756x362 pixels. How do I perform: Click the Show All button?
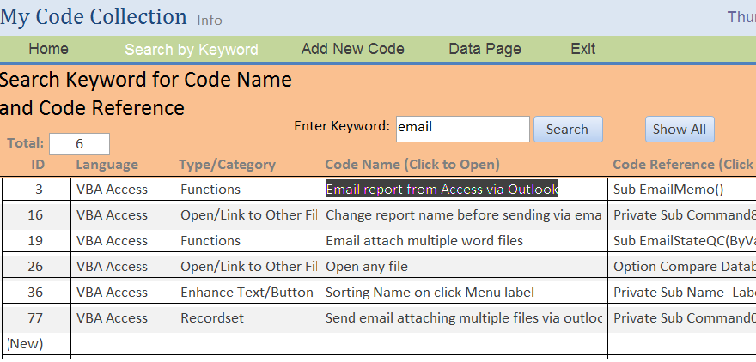tap(680, 129)
